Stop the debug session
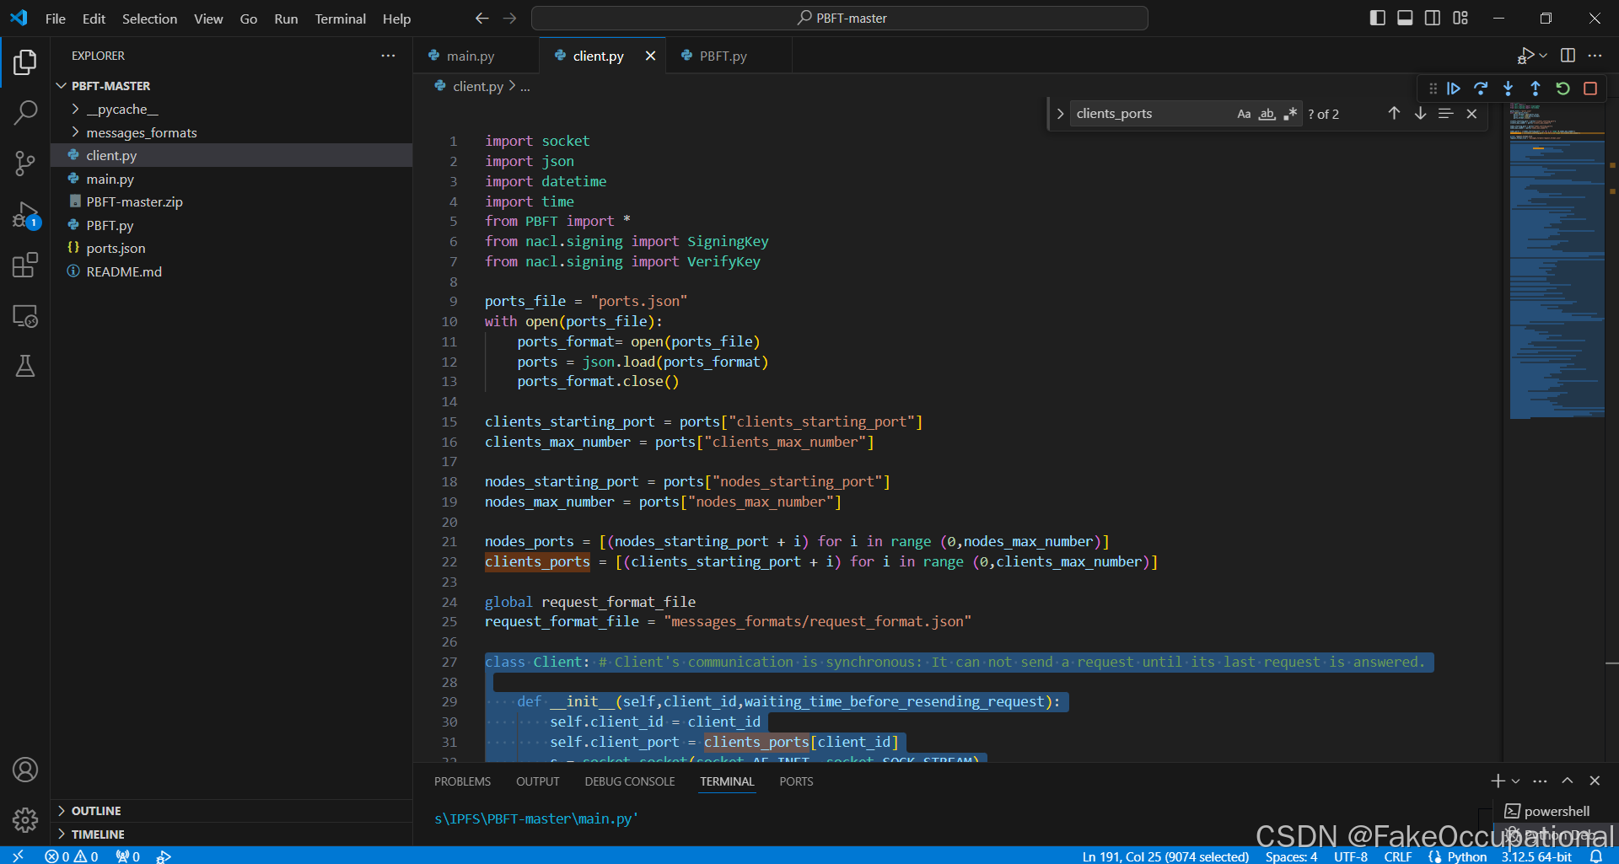The width and height of the screenshot is (1619, 864). [x=1590, y=89]
